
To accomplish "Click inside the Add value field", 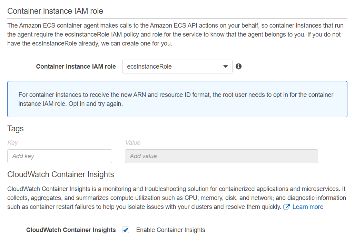I will (x=221, y=156).
